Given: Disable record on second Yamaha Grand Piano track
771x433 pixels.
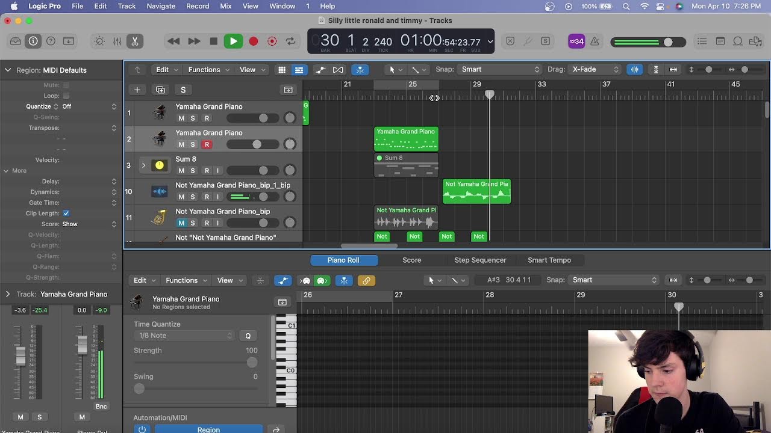Looking at the screenshot, I should click(x=207, y=144).
